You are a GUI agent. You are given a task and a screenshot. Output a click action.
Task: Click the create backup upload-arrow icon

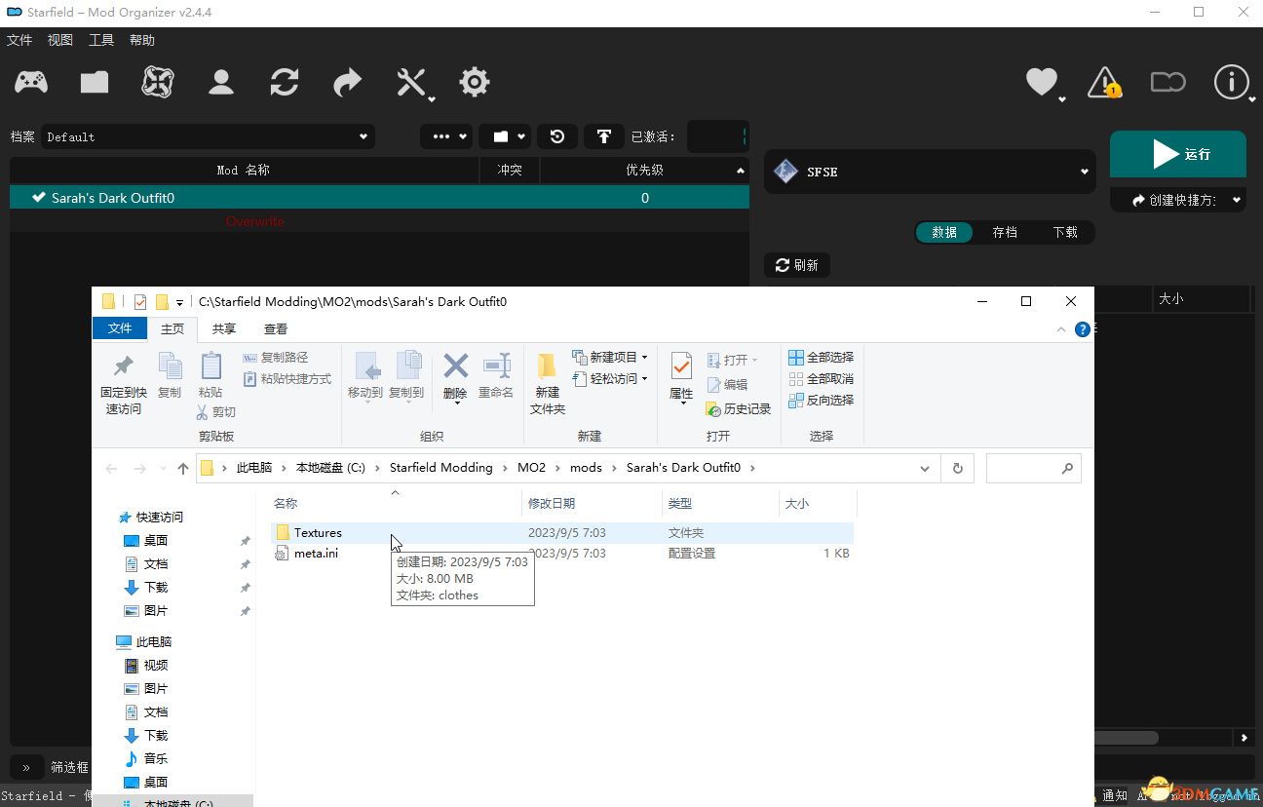tap(604, 136)
